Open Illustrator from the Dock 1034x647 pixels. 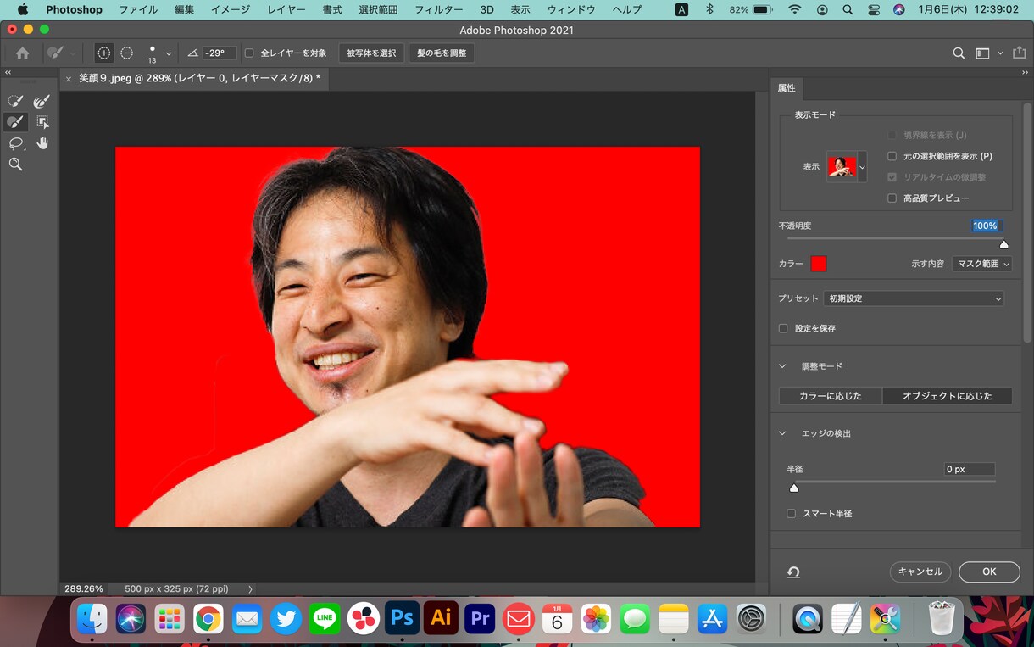(x=441, y=618)
